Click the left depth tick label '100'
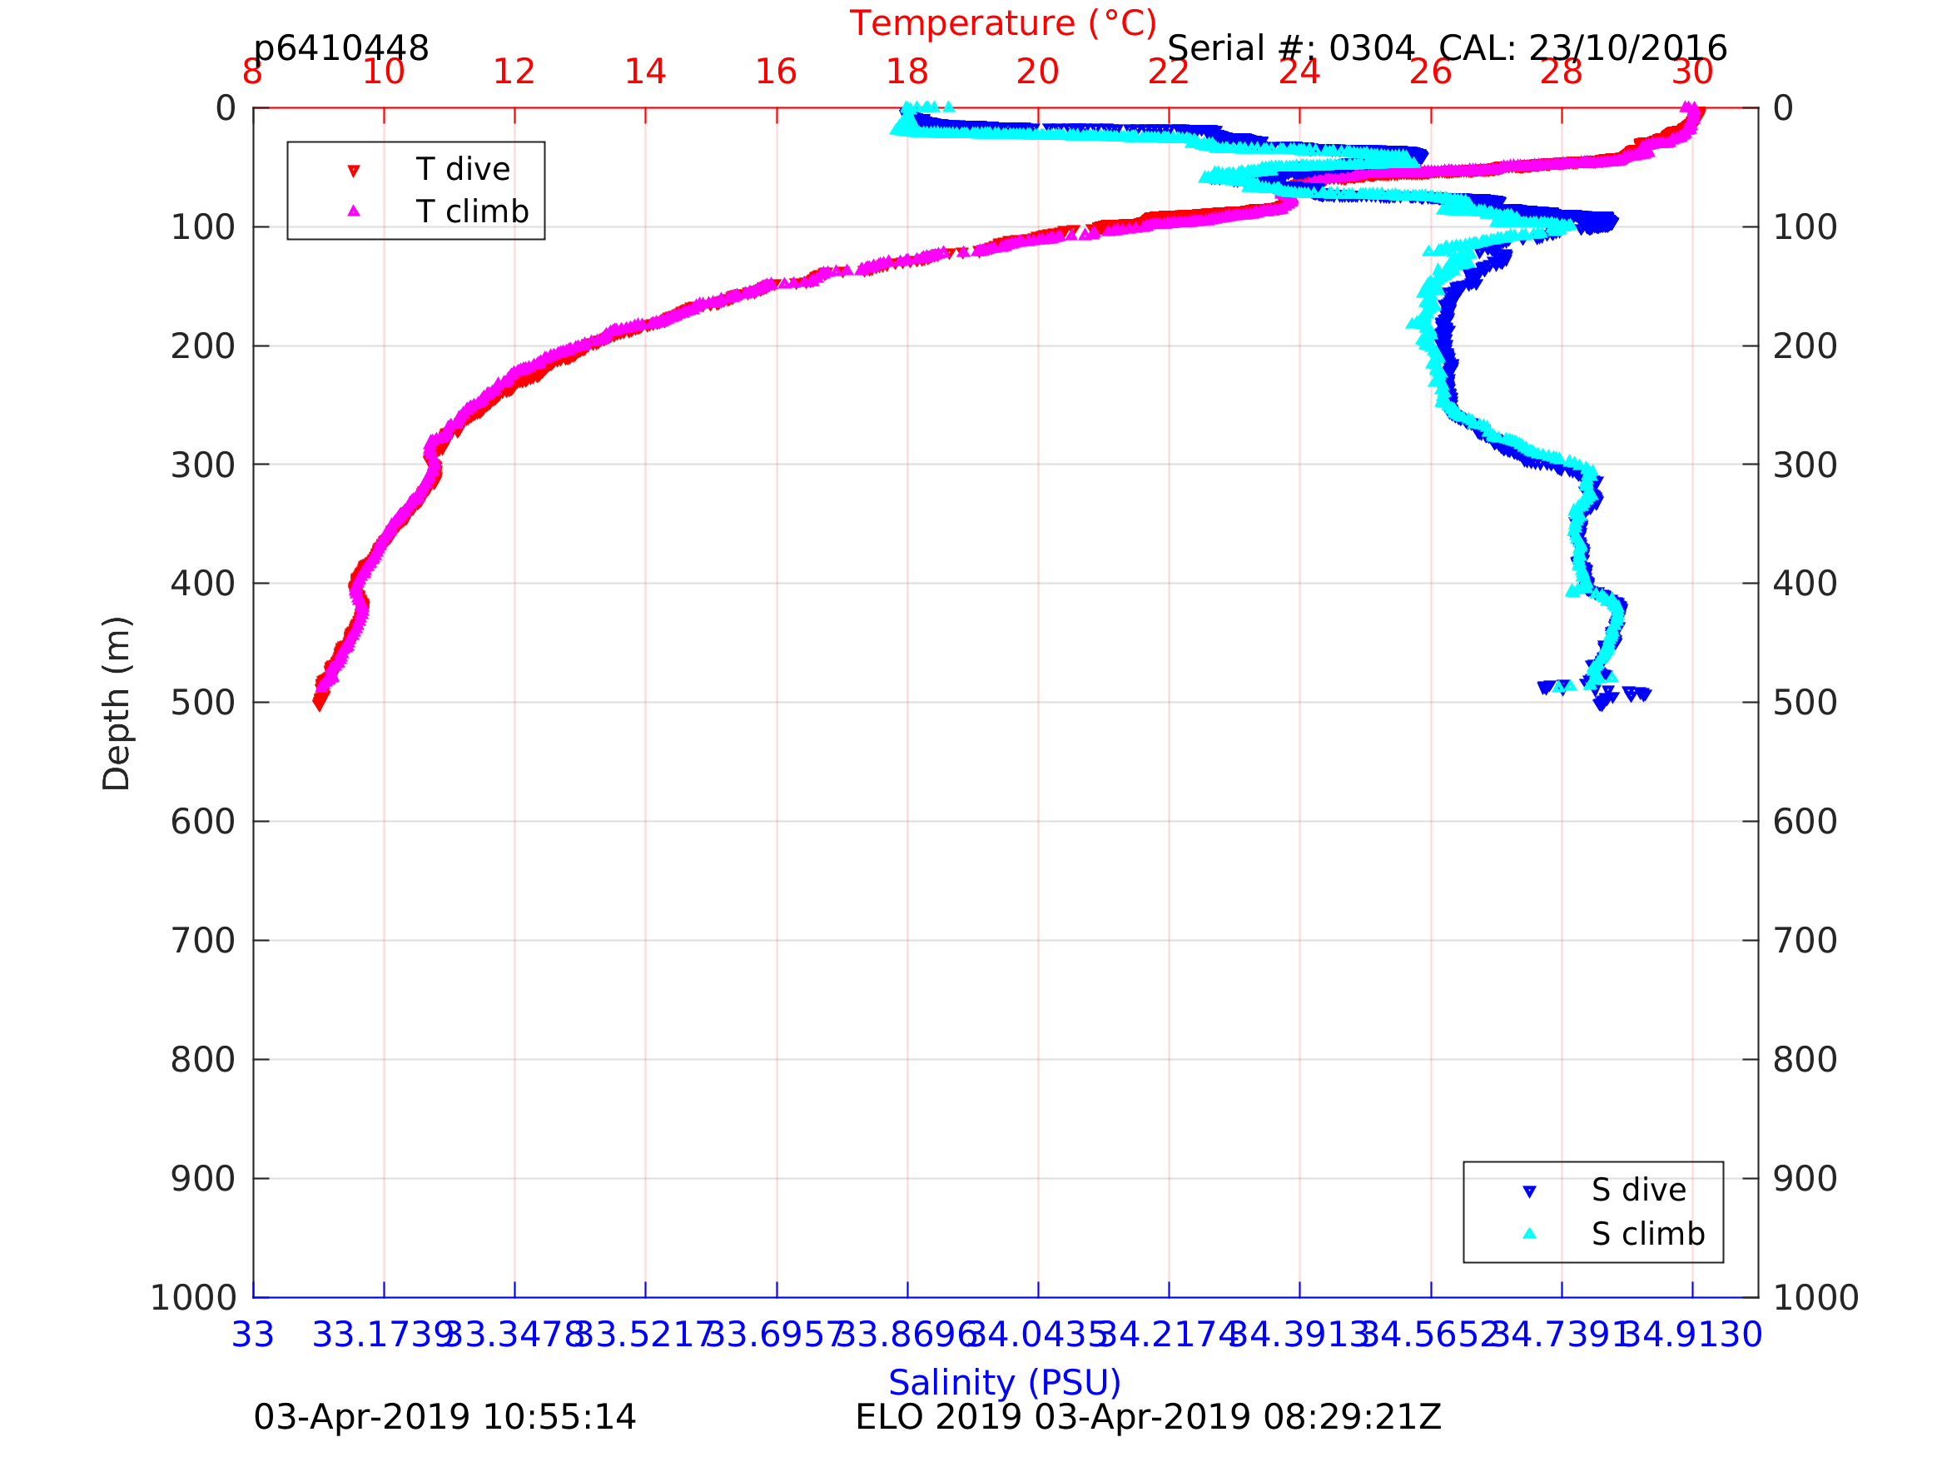Screen dimensions: 1942x1457 203,228
